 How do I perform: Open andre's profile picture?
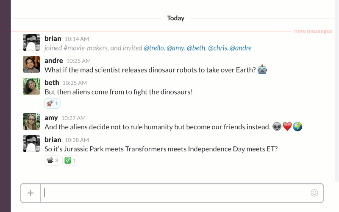point(31,64)
